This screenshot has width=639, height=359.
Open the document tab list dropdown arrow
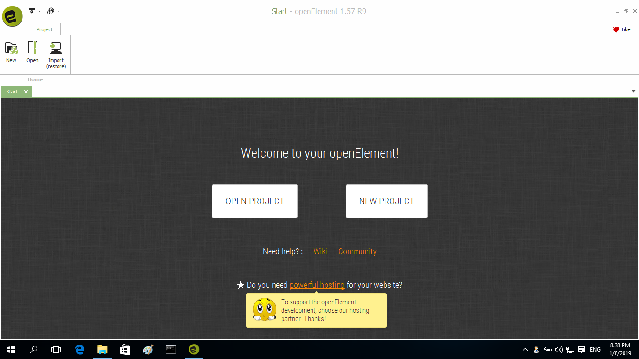[633, 91]
